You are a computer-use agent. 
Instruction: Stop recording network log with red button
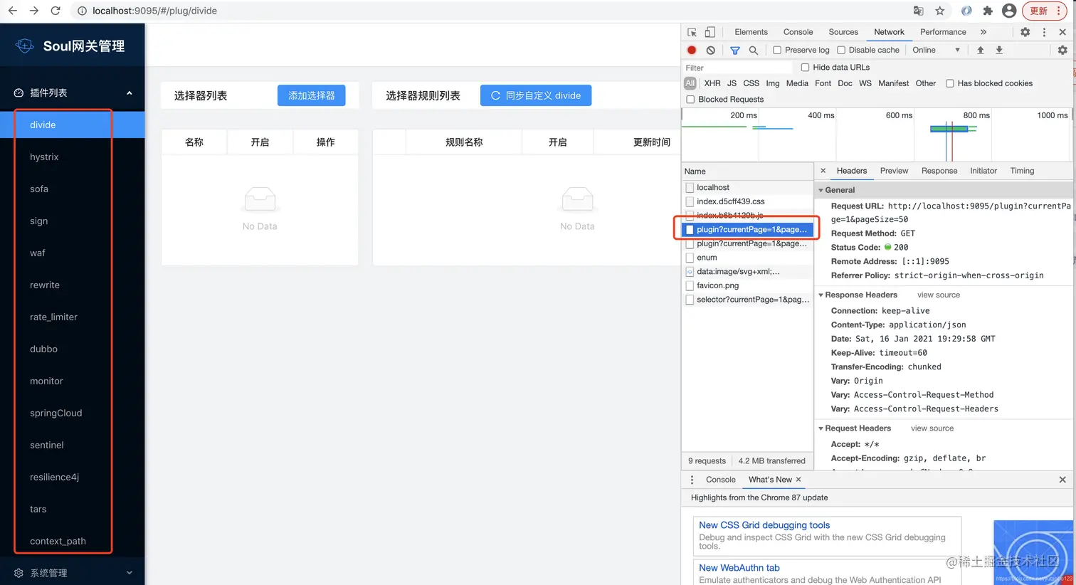692,50
